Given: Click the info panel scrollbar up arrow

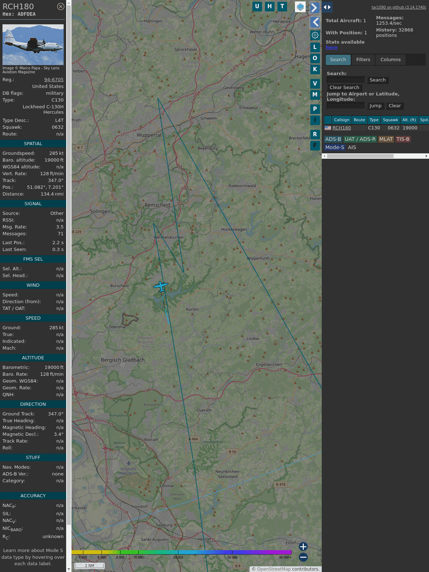Looking at the screenshot, I should point(69,3).
